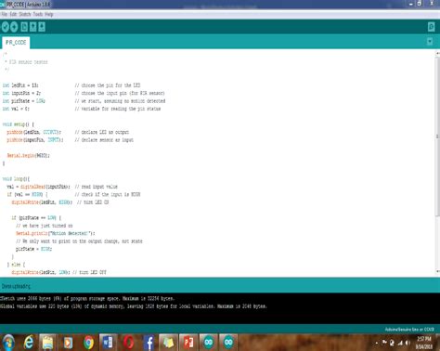The width and height of the screenshot is (440, 351).
Task: Click the Verify (checkmark) toolbar button
Action: click(6, 27)
